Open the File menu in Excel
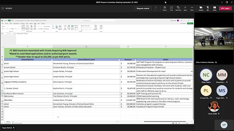 (x=3, y=24)
